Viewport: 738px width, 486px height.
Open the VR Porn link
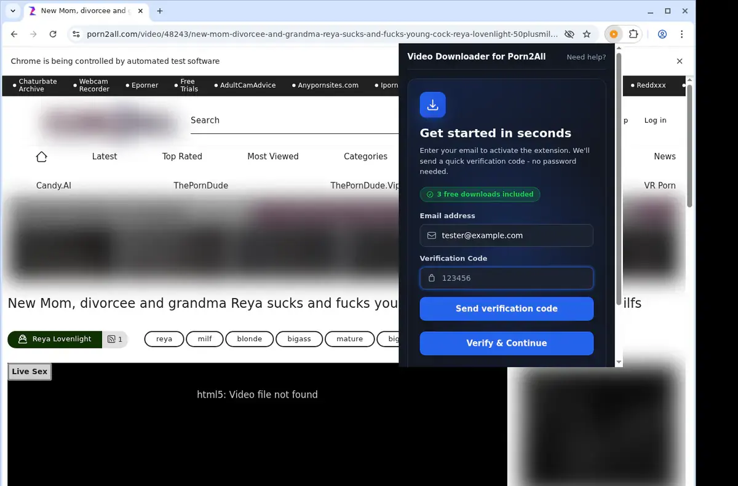[x=660, y=186]
